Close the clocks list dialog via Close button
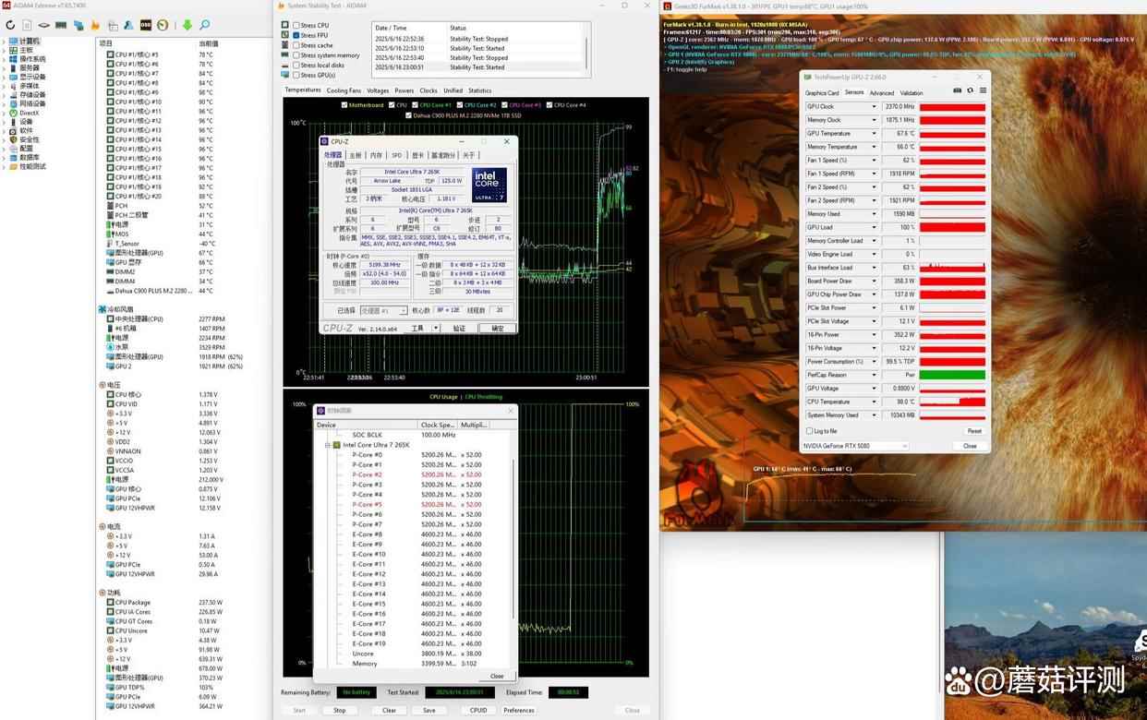The width and height of the screenshot is (1147, 720). [x=497, y=676]
